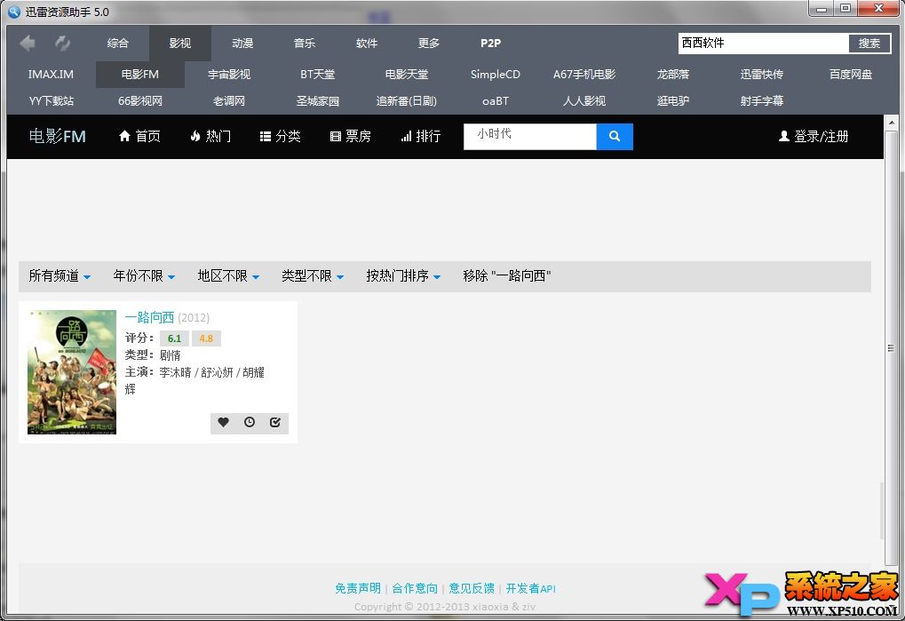
Task: Open 票房 box office section
Action: tap(350, 136)
